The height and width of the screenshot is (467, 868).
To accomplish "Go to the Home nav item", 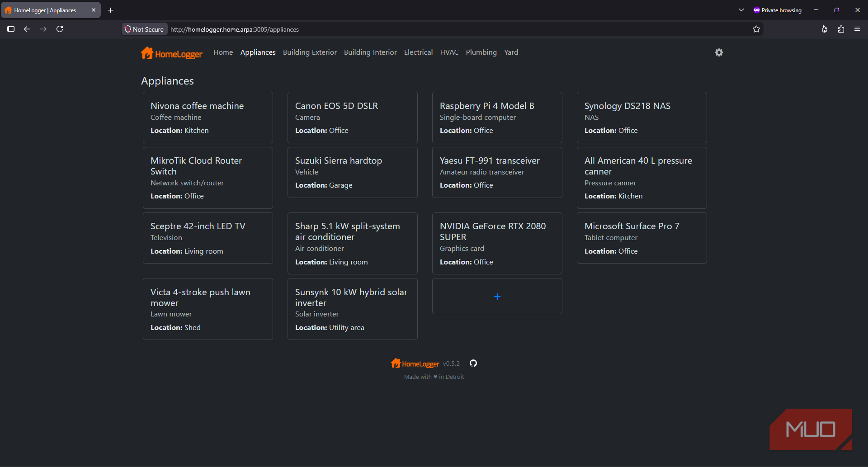I will click(223, 52).
